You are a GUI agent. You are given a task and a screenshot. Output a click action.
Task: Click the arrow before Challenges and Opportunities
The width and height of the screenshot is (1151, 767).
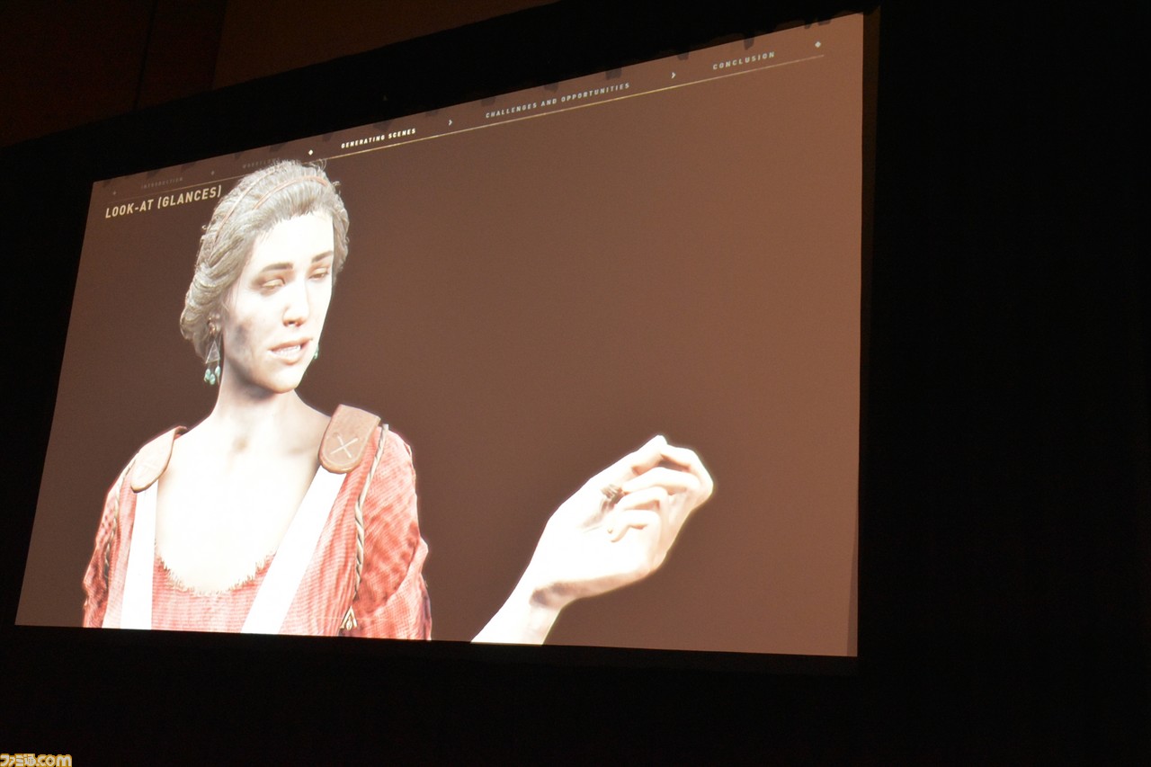(450, 123)
